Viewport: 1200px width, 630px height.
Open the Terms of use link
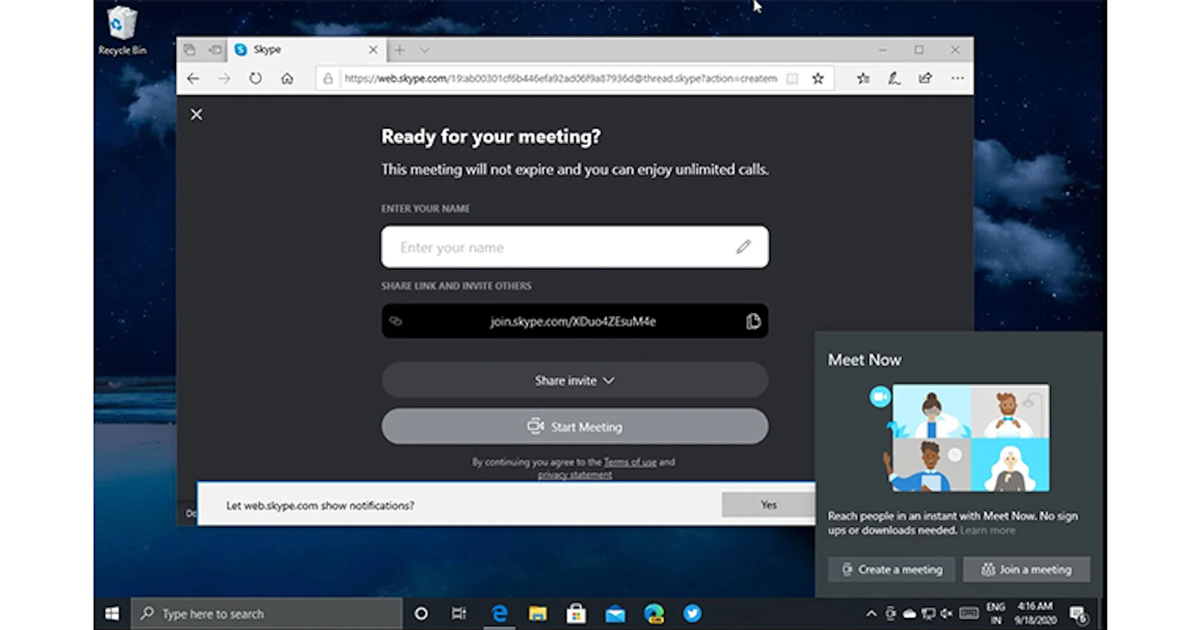pyautogui.click(x=630, y=462)
